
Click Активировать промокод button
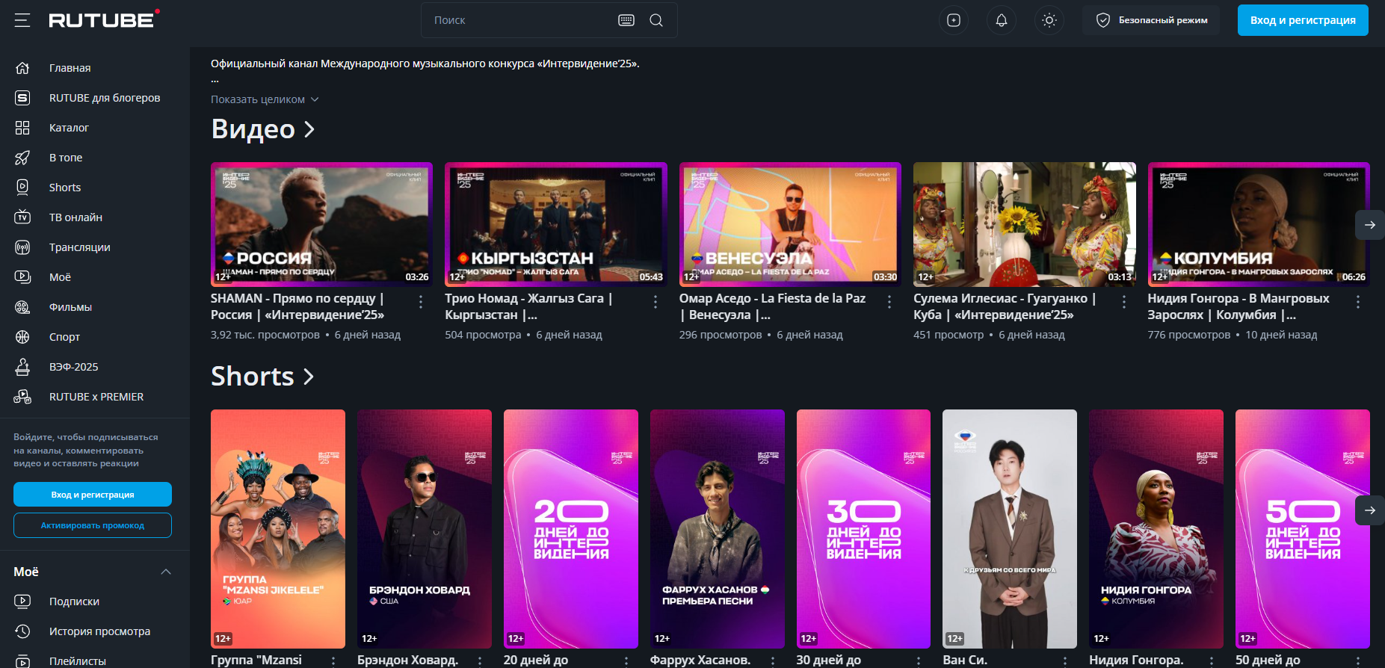coord(93,525)
